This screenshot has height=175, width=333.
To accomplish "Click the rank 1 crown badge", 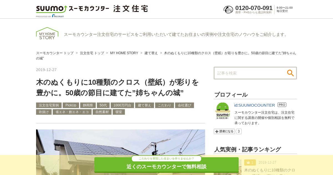I will 250,162.
